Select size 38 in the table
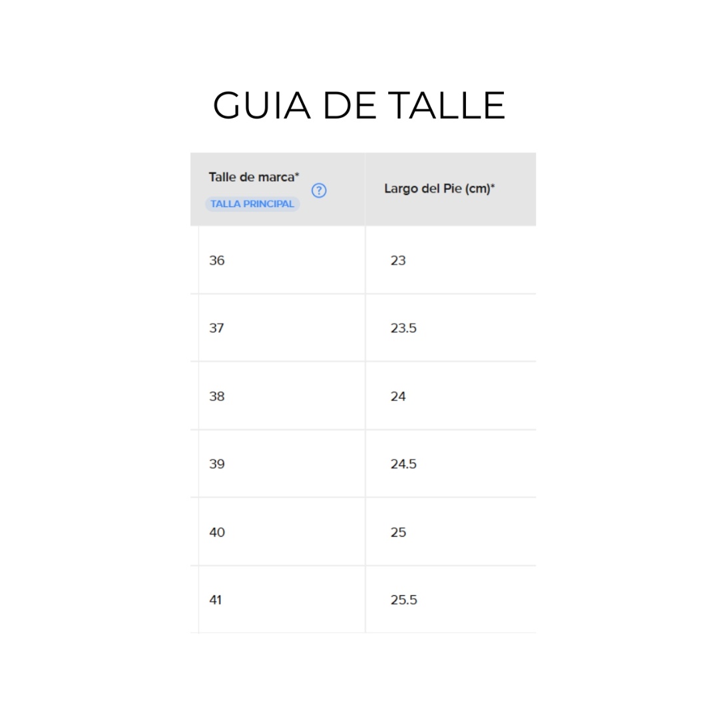Image resolution: width=719 pixels, height=719 pixels. [217, 396]
